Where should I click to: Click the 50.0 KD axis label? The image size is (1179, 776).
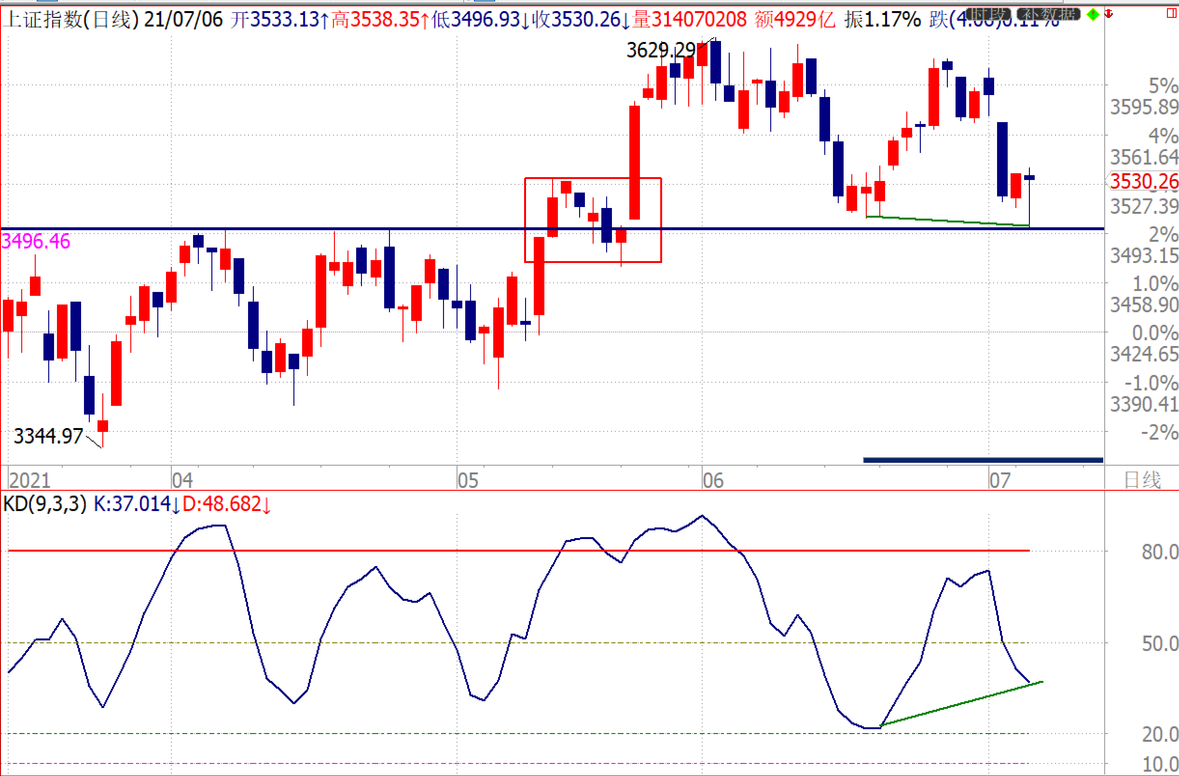(1160, 644)
